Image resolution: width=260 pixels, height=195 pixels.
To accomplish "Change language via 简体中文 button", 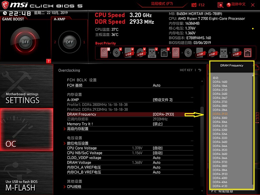I will (x=238, y=4).
